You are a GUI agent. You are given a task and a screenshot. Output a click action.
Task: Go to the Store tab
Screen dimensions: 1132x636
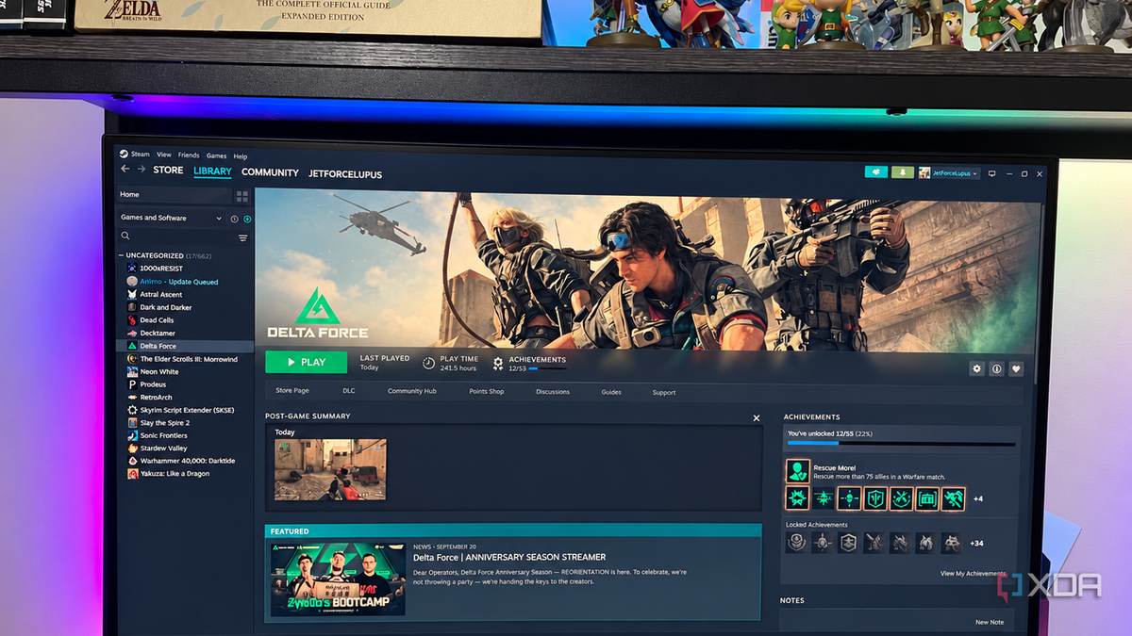[168, 171]
